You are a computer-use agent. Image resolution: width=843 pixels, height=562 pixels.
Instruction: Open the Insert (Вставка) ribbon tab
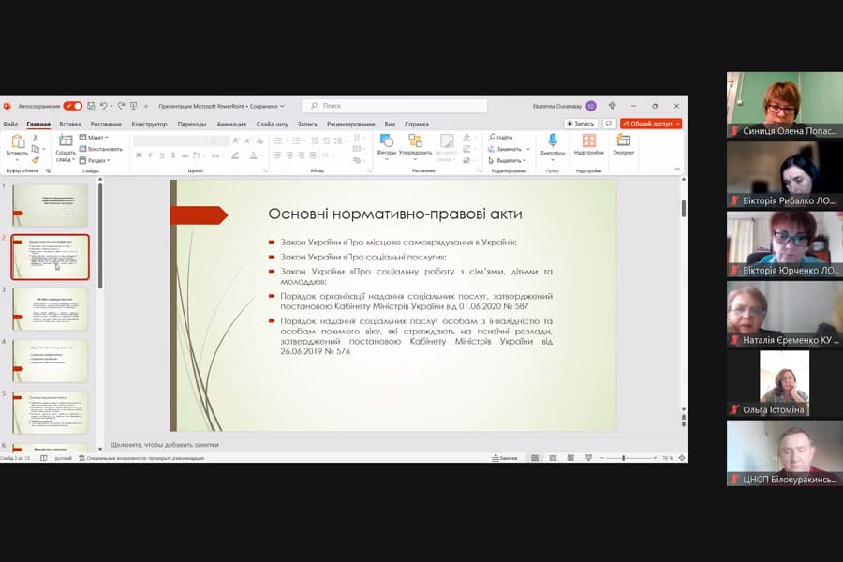[x=70, y=124]
